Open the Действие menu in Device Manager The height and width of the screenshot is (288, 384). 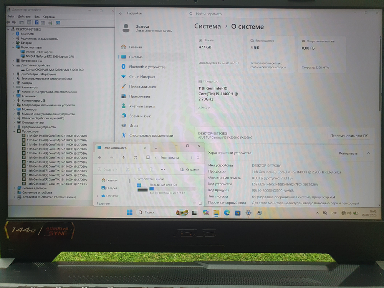(x=24, y=17)
